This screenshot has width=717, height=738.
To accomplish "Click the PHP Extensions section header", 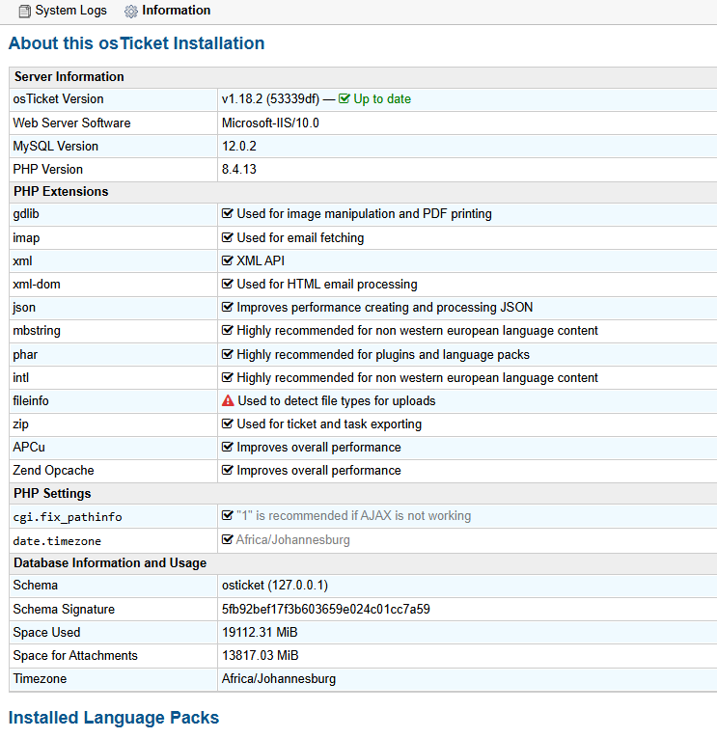I will [61, 192].
